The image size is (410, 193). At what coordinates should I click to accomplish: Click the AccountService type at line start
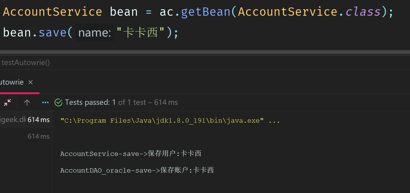click(53, 12)
